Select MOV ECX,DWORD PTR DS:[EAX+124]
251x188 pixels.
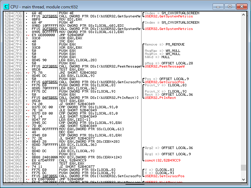click(x=90, y=157)
